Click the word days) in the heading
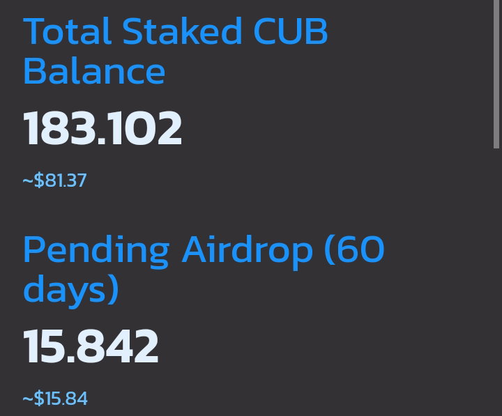Screen dimensions: 502x416 click(71, 291)
